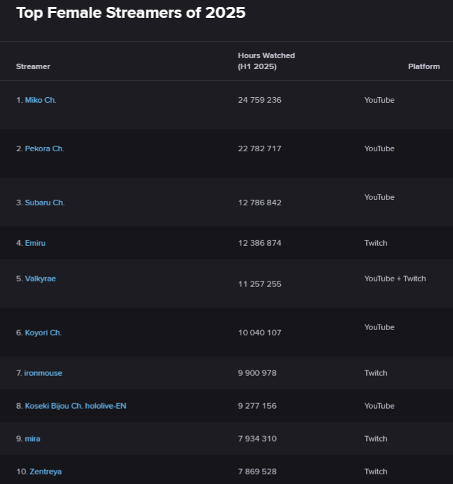Click the YouTube + Twitch platform cell
This screenshot has width=453, height=484.
(x=395, y=279)
